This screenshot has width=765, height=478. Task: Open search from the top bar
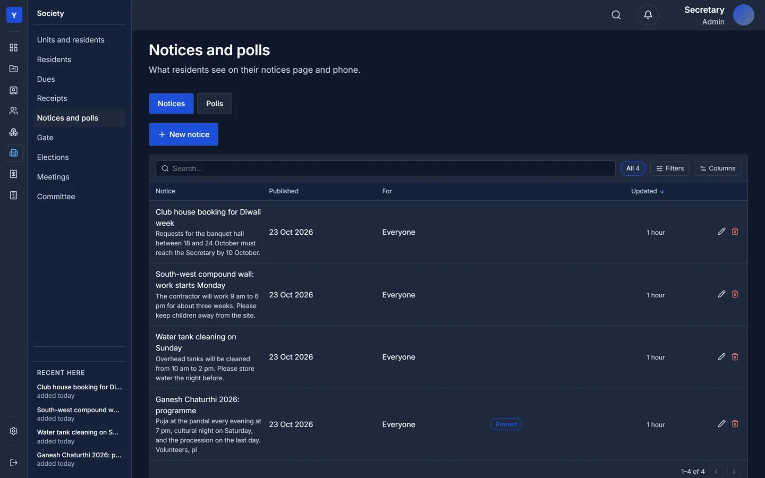coord(616,15)
